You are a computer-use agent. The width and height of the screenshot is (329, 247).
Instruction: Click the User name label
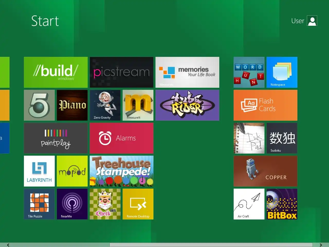tap(298, 21)
